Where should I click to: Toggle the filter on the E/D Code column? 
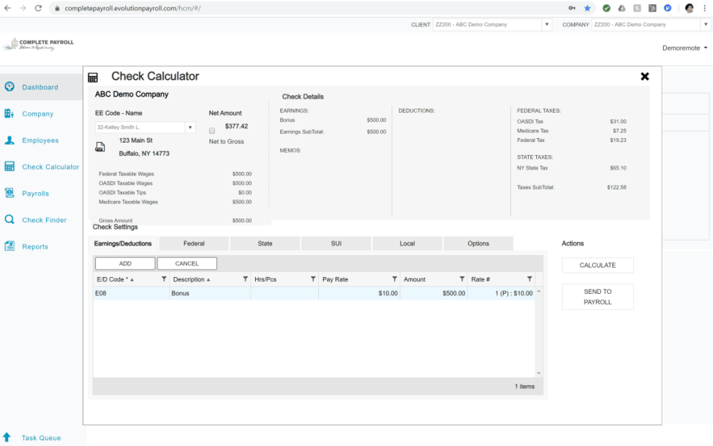[x=162, y=279]
